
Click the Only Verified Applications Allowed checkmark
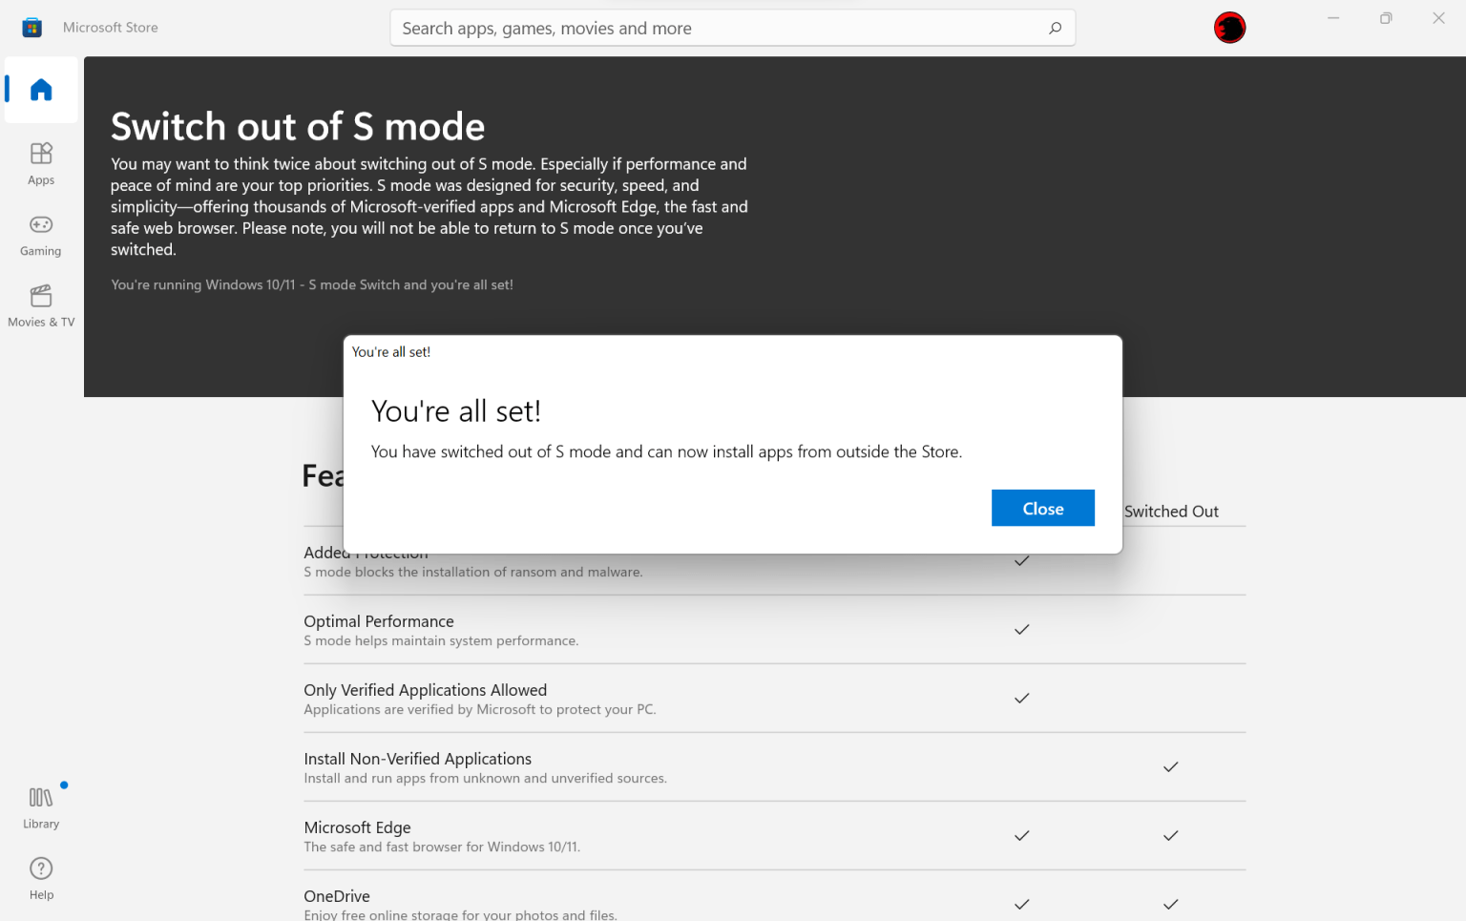click(x=1021, y=698)
